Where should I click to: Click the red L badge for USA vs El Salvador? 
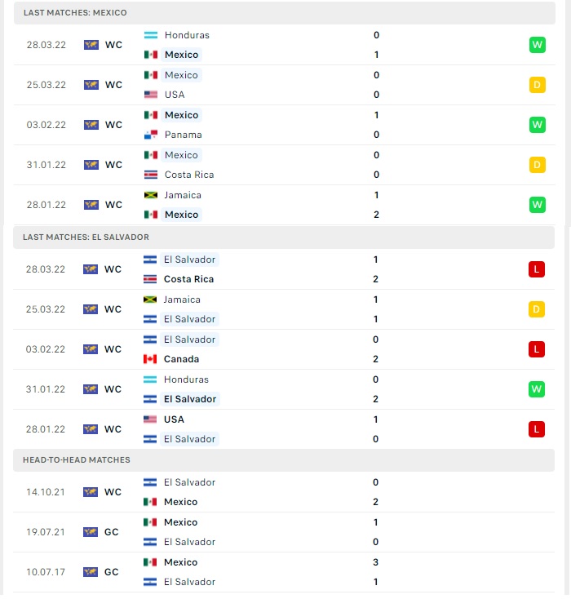click(x=537, y=429)
